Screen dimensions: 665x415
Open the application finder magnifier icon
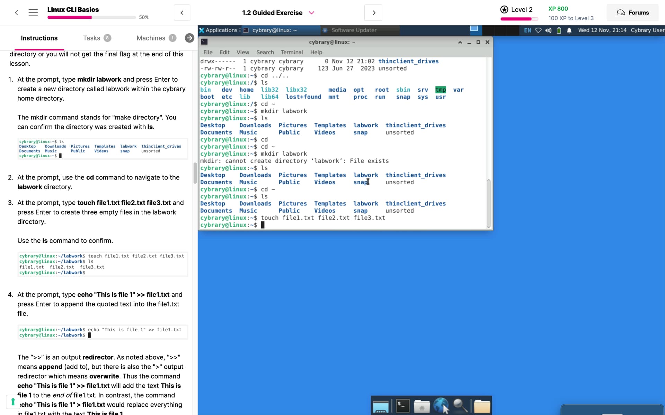click(x=460, y=406)
